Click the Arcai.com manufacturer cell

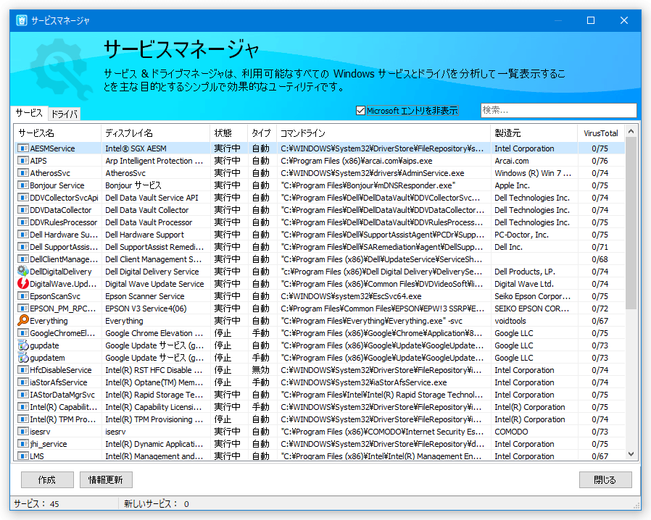coord(512,161)
